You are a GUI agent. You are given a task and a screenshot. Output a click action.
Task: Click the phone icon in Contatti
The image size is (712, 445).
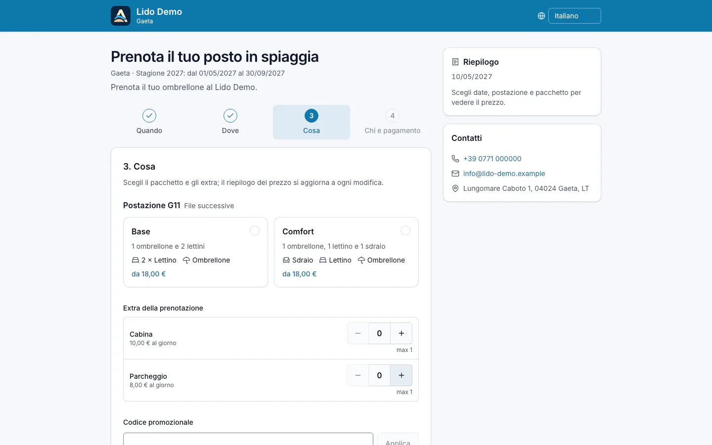[455, 159]
